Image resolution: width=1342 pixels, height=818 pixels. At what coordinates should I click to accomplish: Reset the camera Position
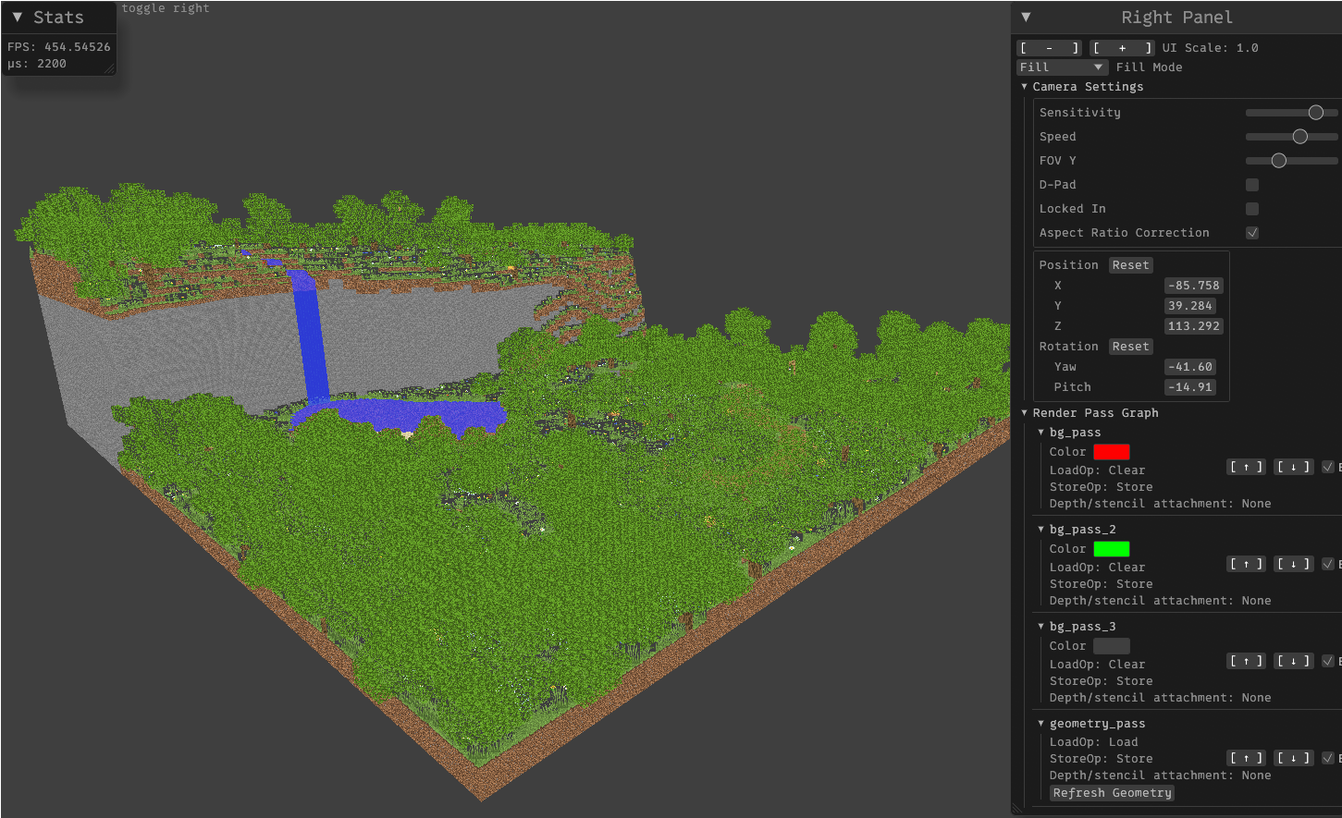click(1130, 264)
